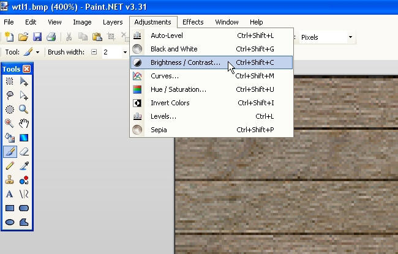This screenshot has width=398, height=254.
Task: Click the Cut scissors icon
Action: (x=69, y=37)
